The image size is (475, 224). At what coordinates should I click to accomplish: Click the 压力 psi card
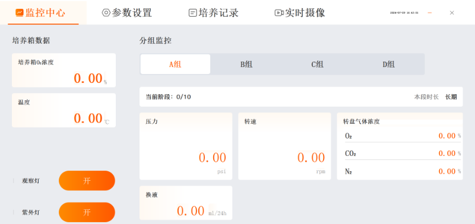tap(186, 146)
